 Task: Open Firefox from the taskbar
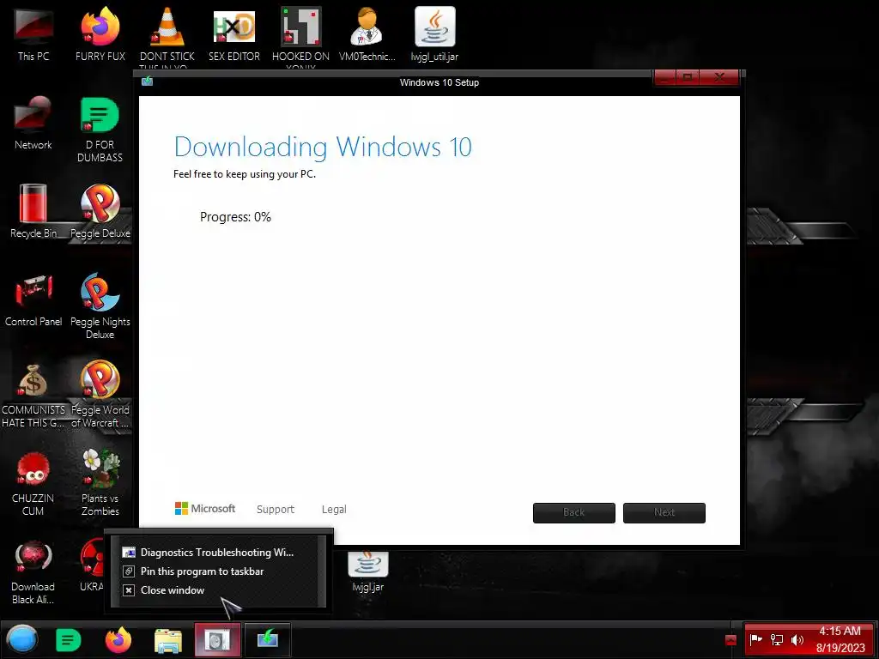click(118, 640)
